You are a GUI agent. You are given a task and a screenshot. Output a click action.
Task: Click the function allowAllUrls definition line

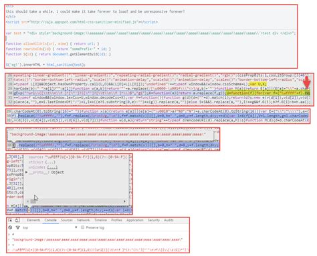click(x=52, y=43)
